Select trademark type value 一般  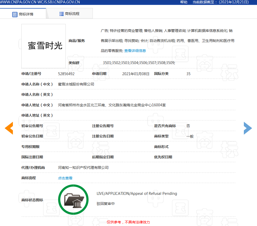[190, 136]
